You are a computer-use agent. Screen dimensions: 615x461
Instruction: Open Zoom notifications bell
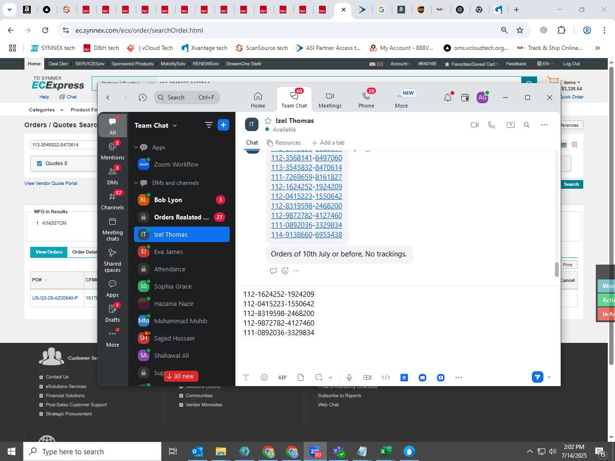tap(448, 97)
